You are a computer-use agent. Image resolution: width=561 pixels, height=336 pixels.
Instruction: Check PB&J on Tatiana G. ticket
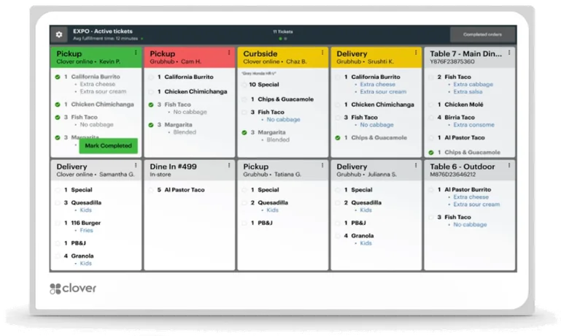(x=244, y=224)
